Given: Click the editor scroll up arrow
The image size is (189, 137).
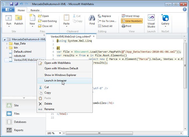Looking at the screenshot, I should (185, 41).
